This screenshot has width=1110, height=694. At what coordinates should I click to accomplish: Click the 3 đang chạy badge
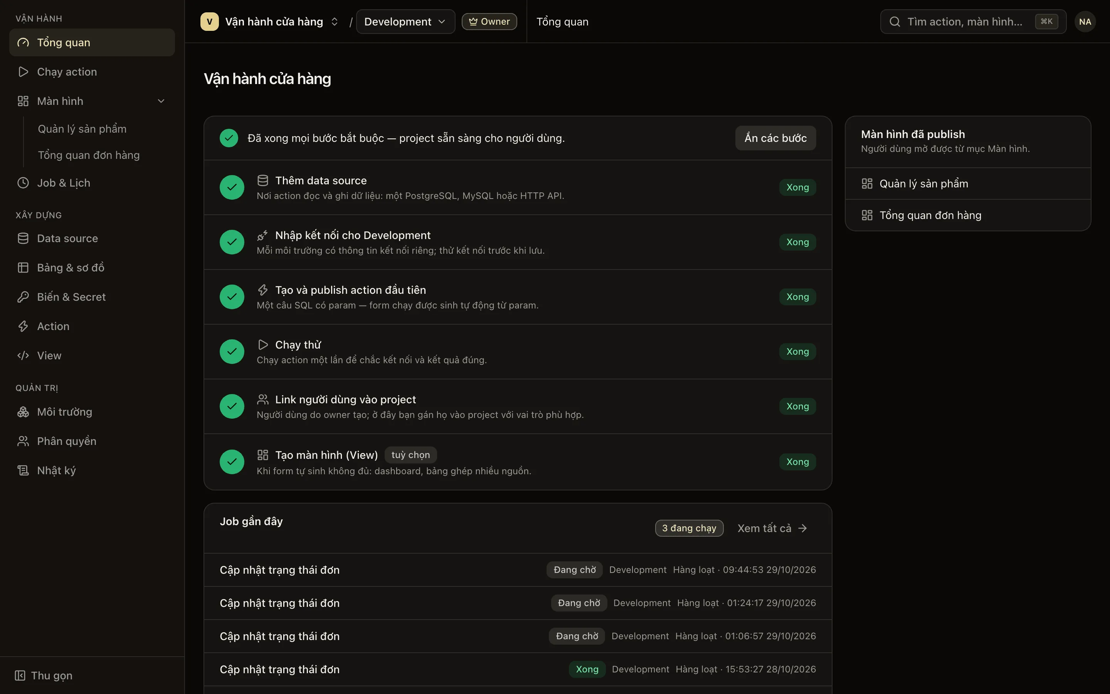point(689,528)
